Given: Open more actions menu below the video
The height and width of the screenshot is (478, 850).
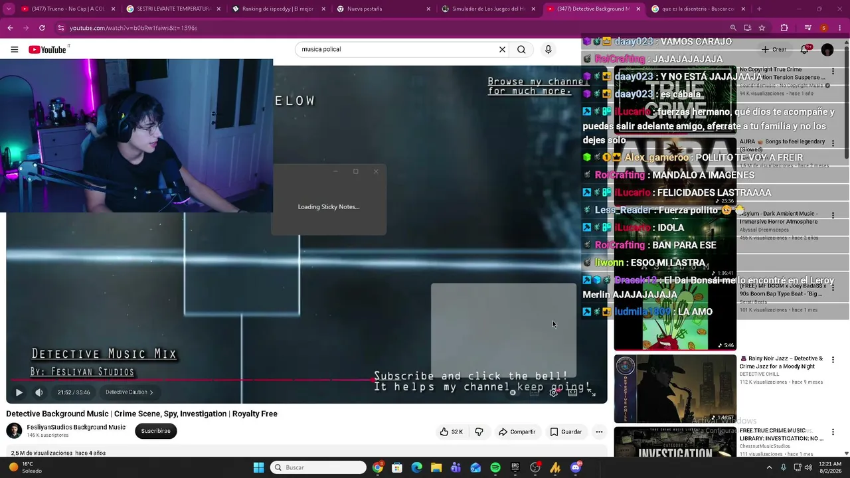Looking at the screenshot, I should [599, 432].
